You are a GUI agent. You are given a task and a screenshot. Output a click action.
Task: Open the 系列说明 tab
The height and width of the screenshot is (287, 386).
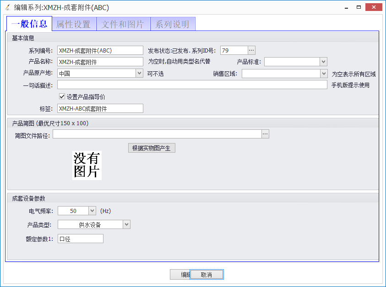point(173,24)
